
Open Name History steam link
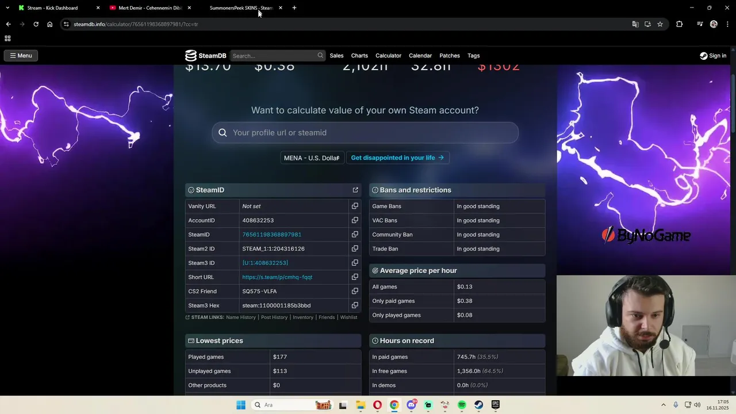(241, 317)
